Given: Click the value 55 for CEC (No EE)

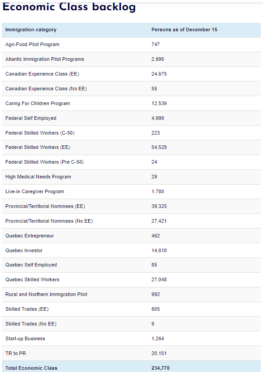Looking at the screenshot, I should [x=154, y=89].
